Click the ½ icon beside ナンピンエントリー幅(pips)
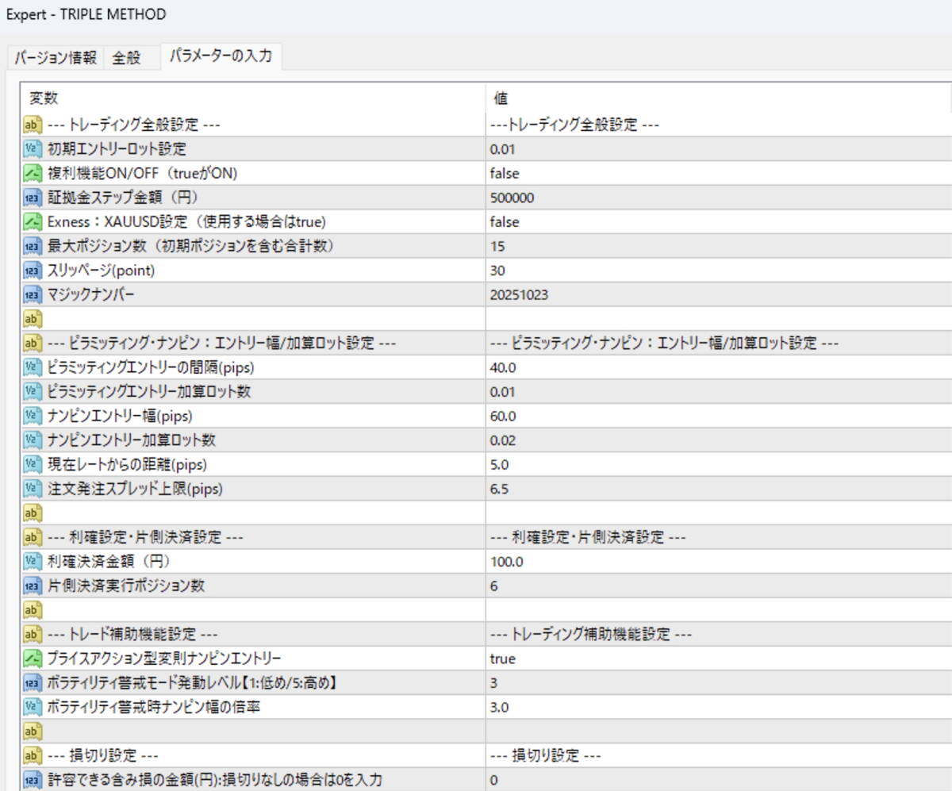 pos(32,416)
